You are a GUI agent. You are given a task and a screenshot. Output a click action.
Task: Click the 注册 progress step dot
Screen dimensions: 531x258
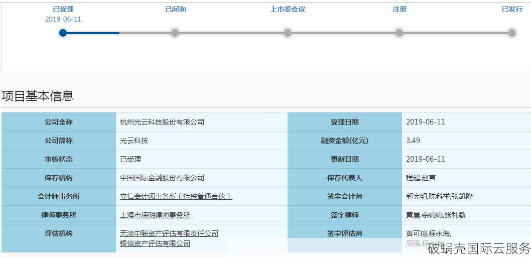tap(400, 33)
